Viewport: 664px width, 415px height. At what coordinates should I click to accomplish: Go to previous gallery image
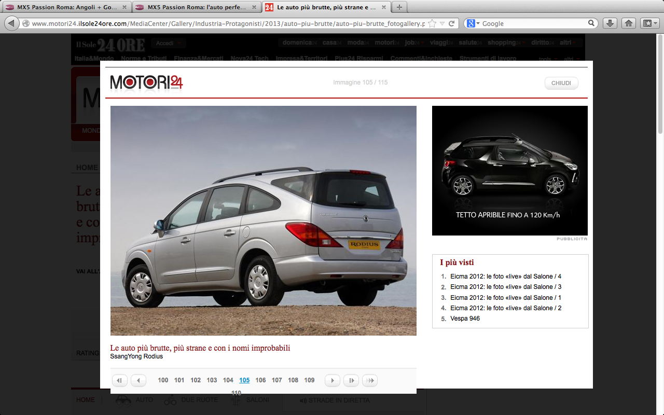(139, 380)
